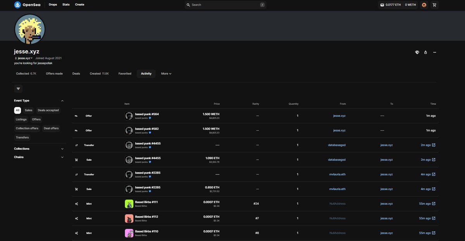Open the Stats menu in header
The image size is (465, 241).
coord(66,5)
